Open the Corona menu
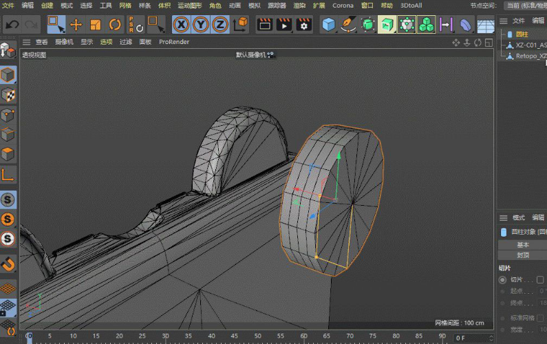The image size is (547, 344). coord(343,6)
